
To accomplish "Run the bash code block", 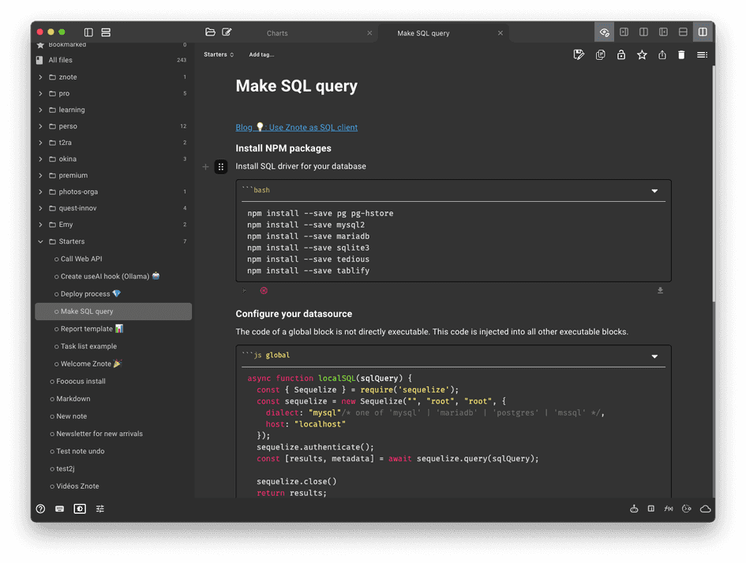I will 246,290.
